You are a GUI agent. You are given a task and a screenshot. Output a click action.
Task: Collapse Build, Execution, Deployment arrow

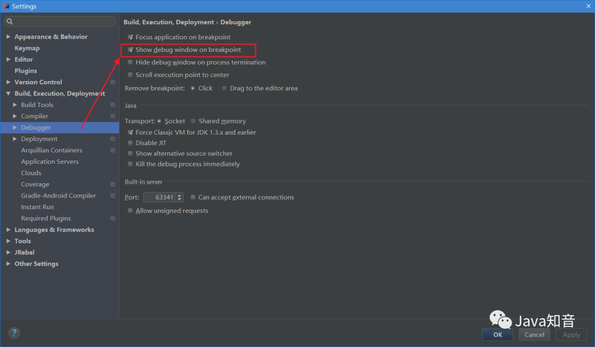pos(8,93)
